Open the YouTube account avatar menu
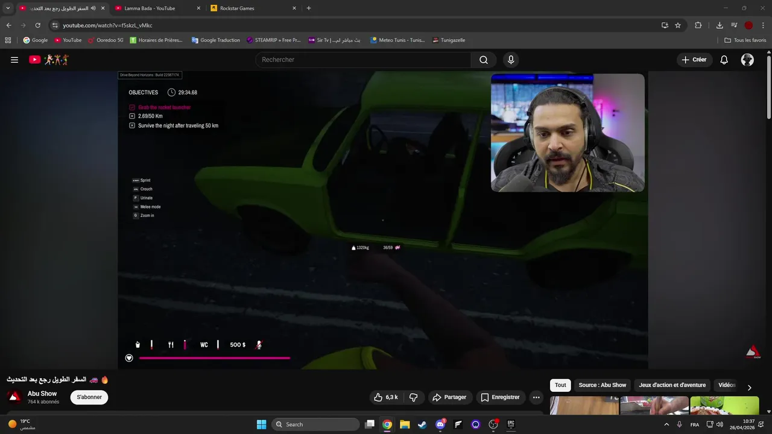 [747, 60]
